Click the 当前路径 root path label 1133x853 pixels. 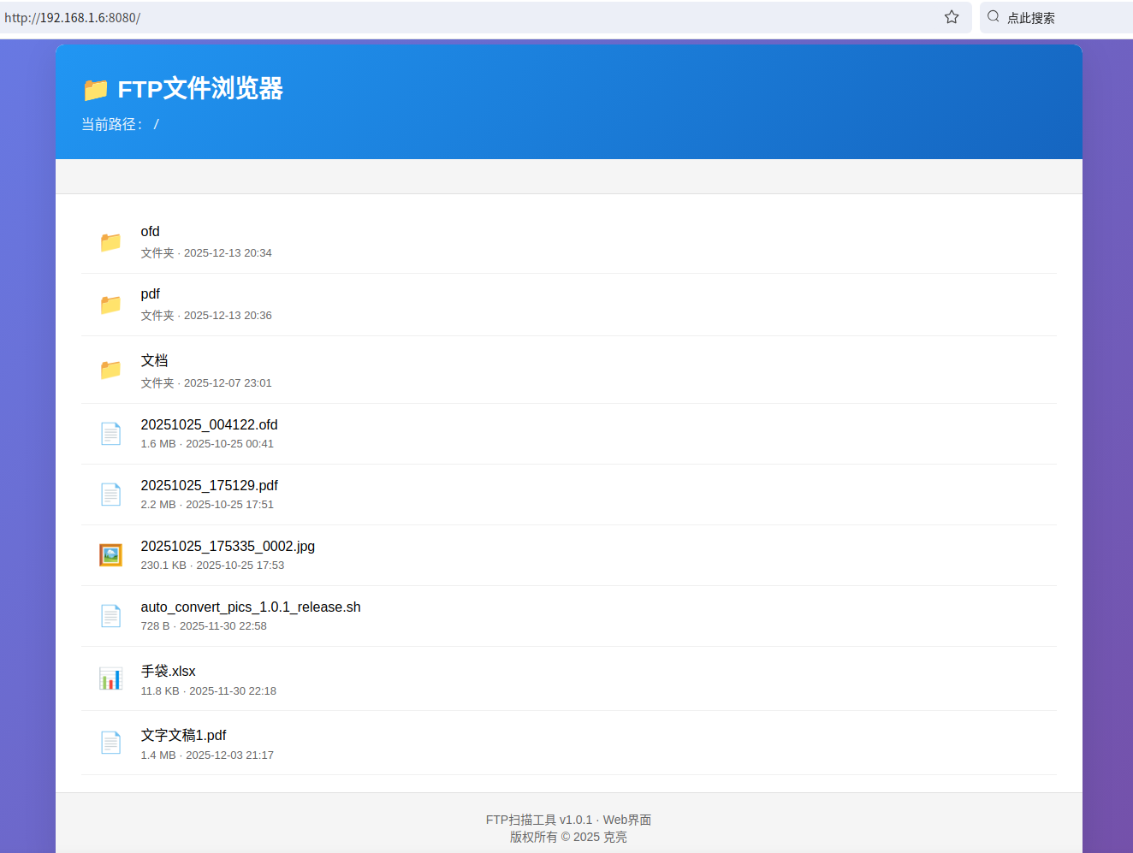(120, 124)
